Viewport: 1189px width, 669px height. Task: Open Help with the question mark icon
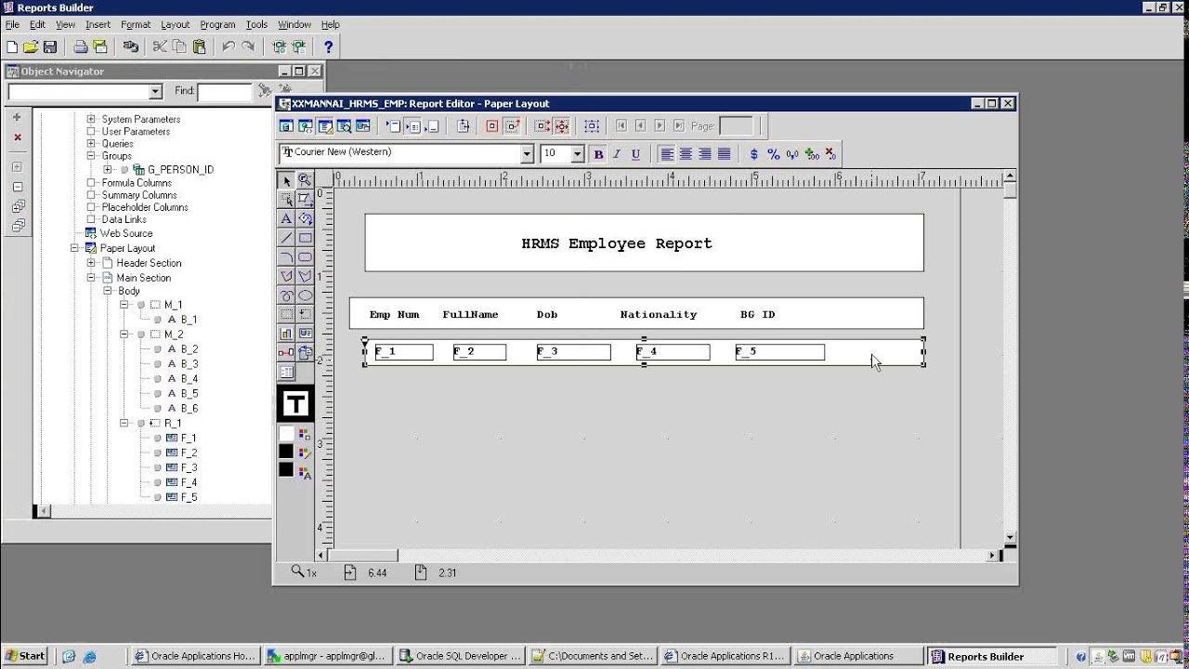[x=328, y=46]
